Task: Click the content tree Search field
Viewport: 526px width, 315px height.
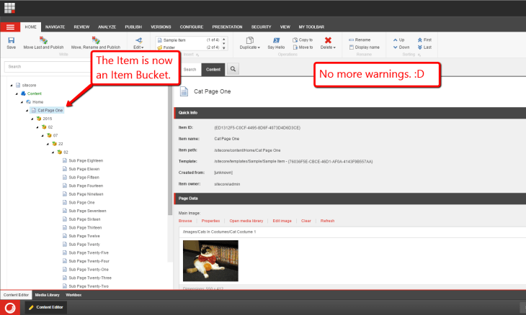Action: (x=43, y=67)
